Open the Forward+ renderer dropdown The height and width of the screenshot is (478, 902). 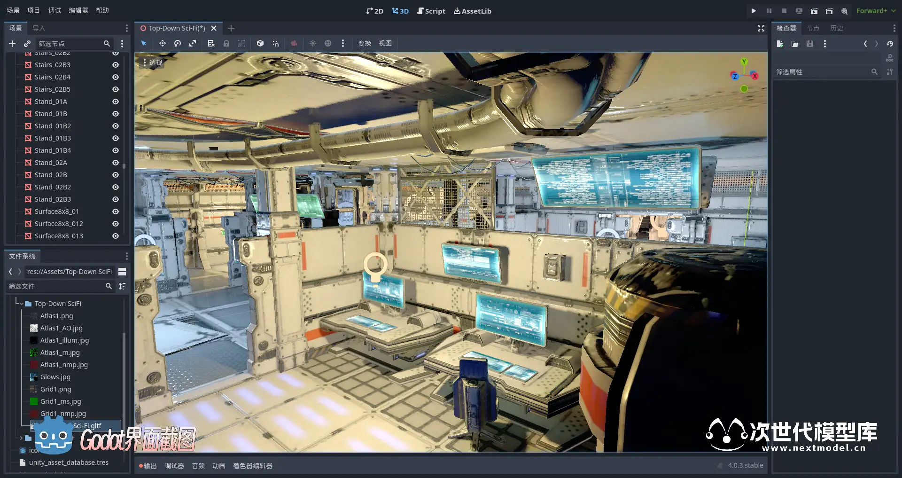pos(876,11)
